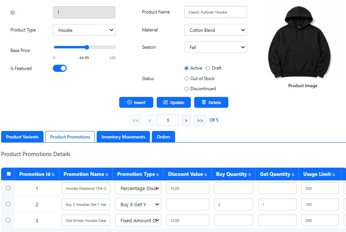Edit the 'Buy 2 Hoodies Get 1' name field
This screenshot has width=346, height=232.
click(86, 204)
